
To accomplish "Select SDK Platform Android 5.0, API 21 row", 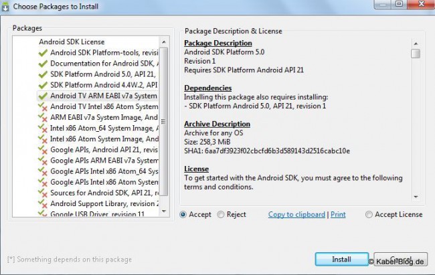I will click(x=98, y=74).
